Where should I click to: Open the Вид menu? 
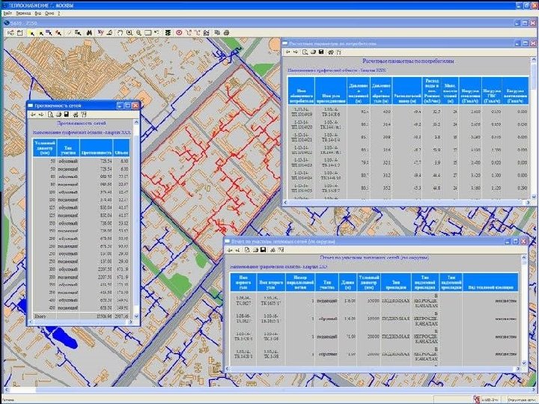click(x=38, y=13)
